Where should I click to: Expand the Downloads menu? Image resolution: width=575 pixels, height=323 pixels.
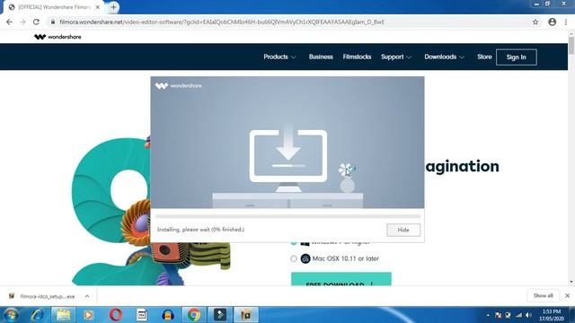point(444,57)
